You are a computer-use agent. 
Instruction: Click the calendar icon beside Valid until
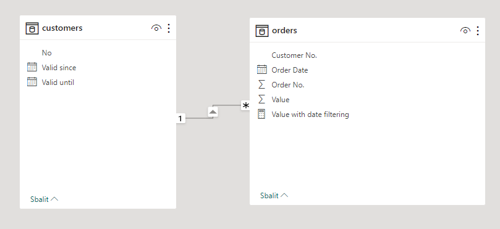coord(32,82)
